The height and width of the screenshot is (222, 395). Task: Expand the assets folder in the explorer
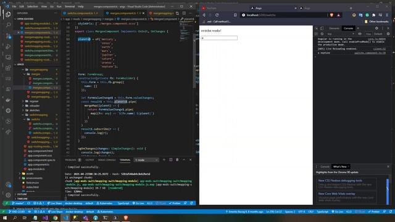(x=30, y=173)
